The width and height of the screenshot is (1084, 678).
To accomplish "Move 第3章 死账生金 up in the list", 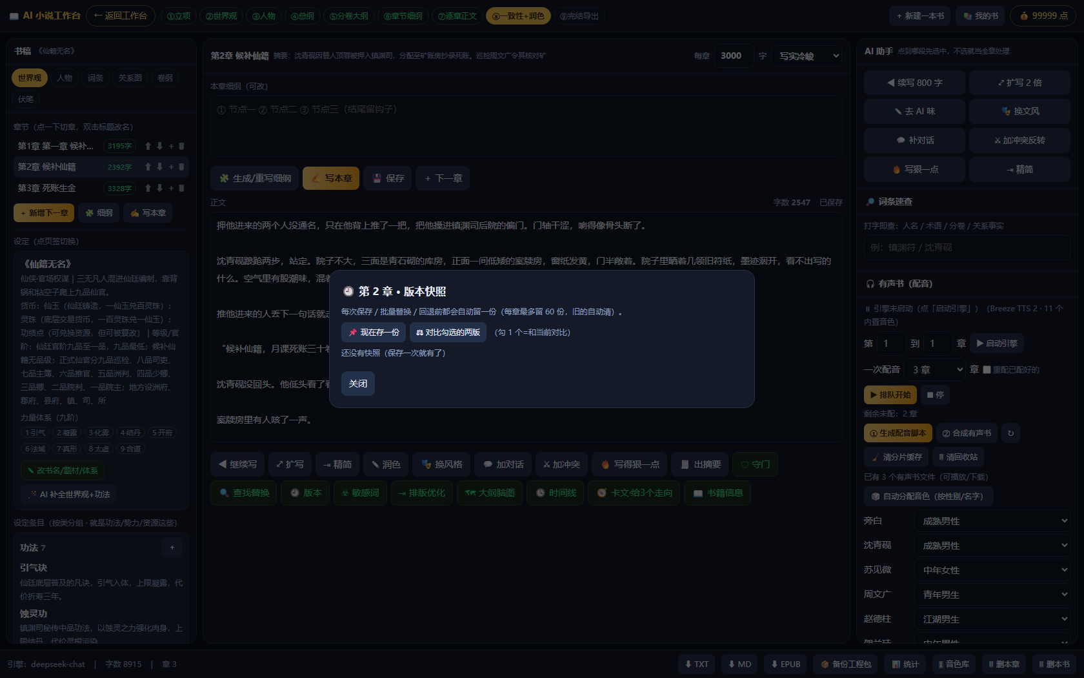I will pyautogui.click(x=148, y=189).
